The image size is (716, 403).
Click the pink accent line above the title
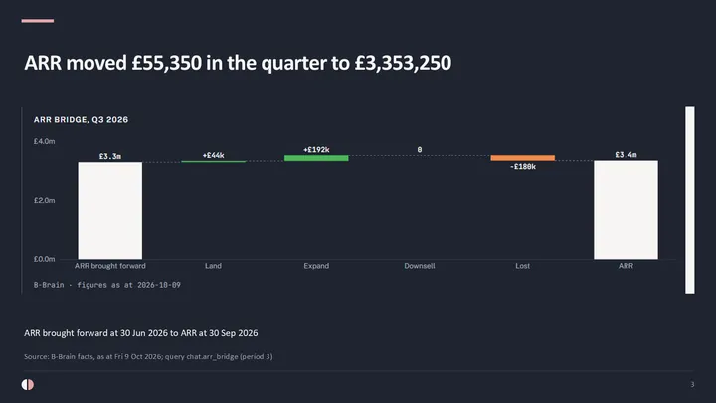38,21
